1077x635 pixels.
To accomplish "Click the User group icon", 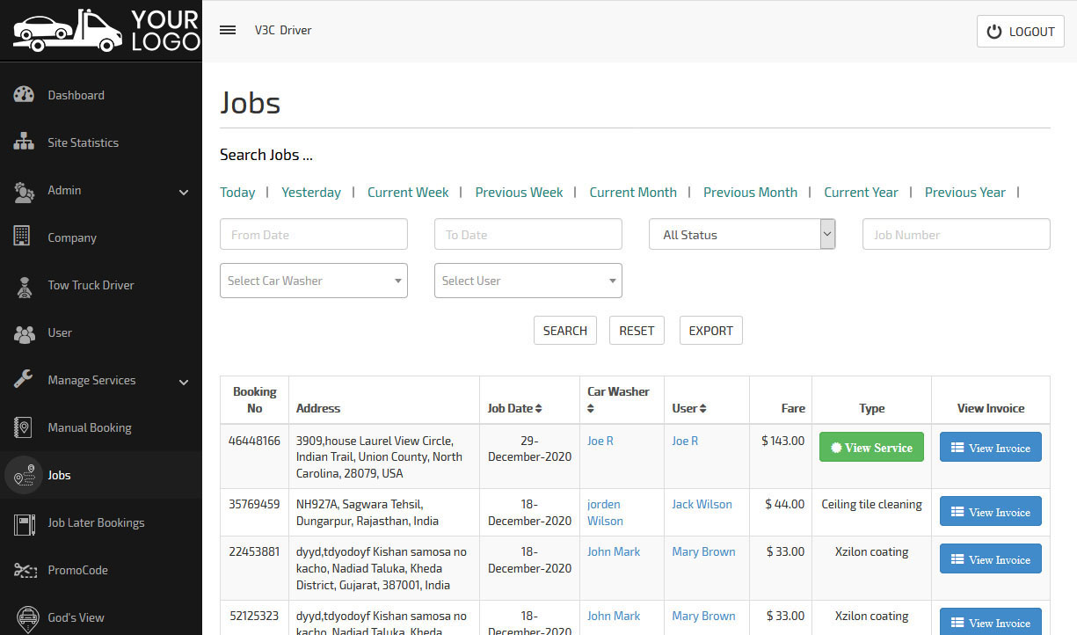I will coord(24,333).
